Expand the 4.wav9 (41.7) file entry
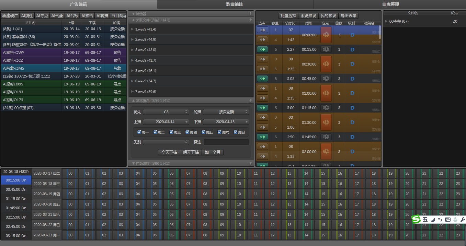 tap(132, 60)
